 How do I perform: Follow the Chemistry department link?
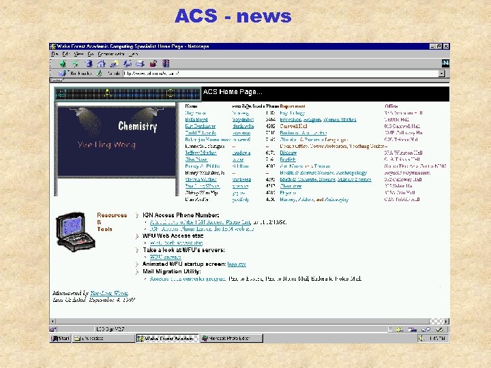[291, 186]
